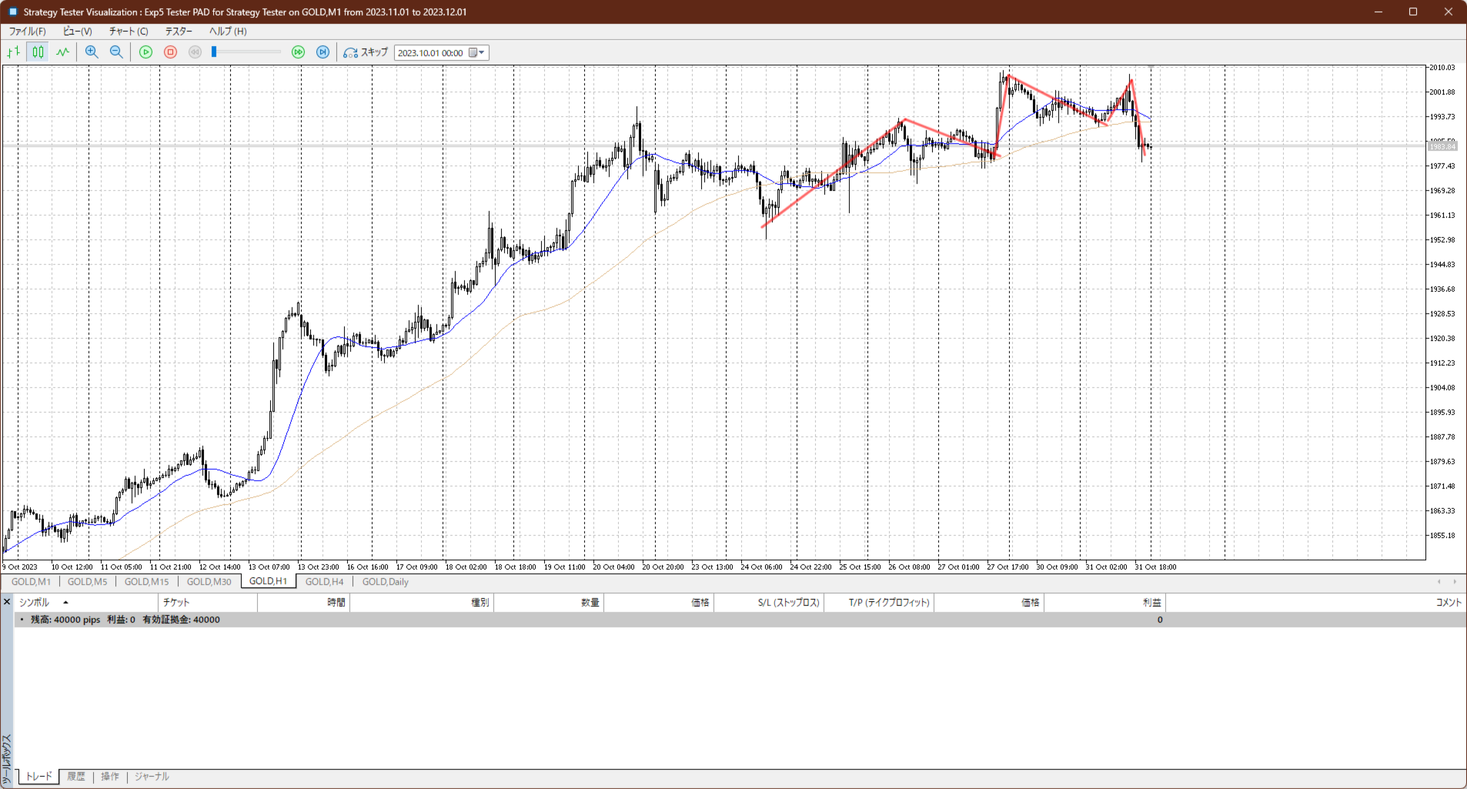Sort by the シンボル column header
This screenshot has width=1467, height=789.
tap(34, 603)
